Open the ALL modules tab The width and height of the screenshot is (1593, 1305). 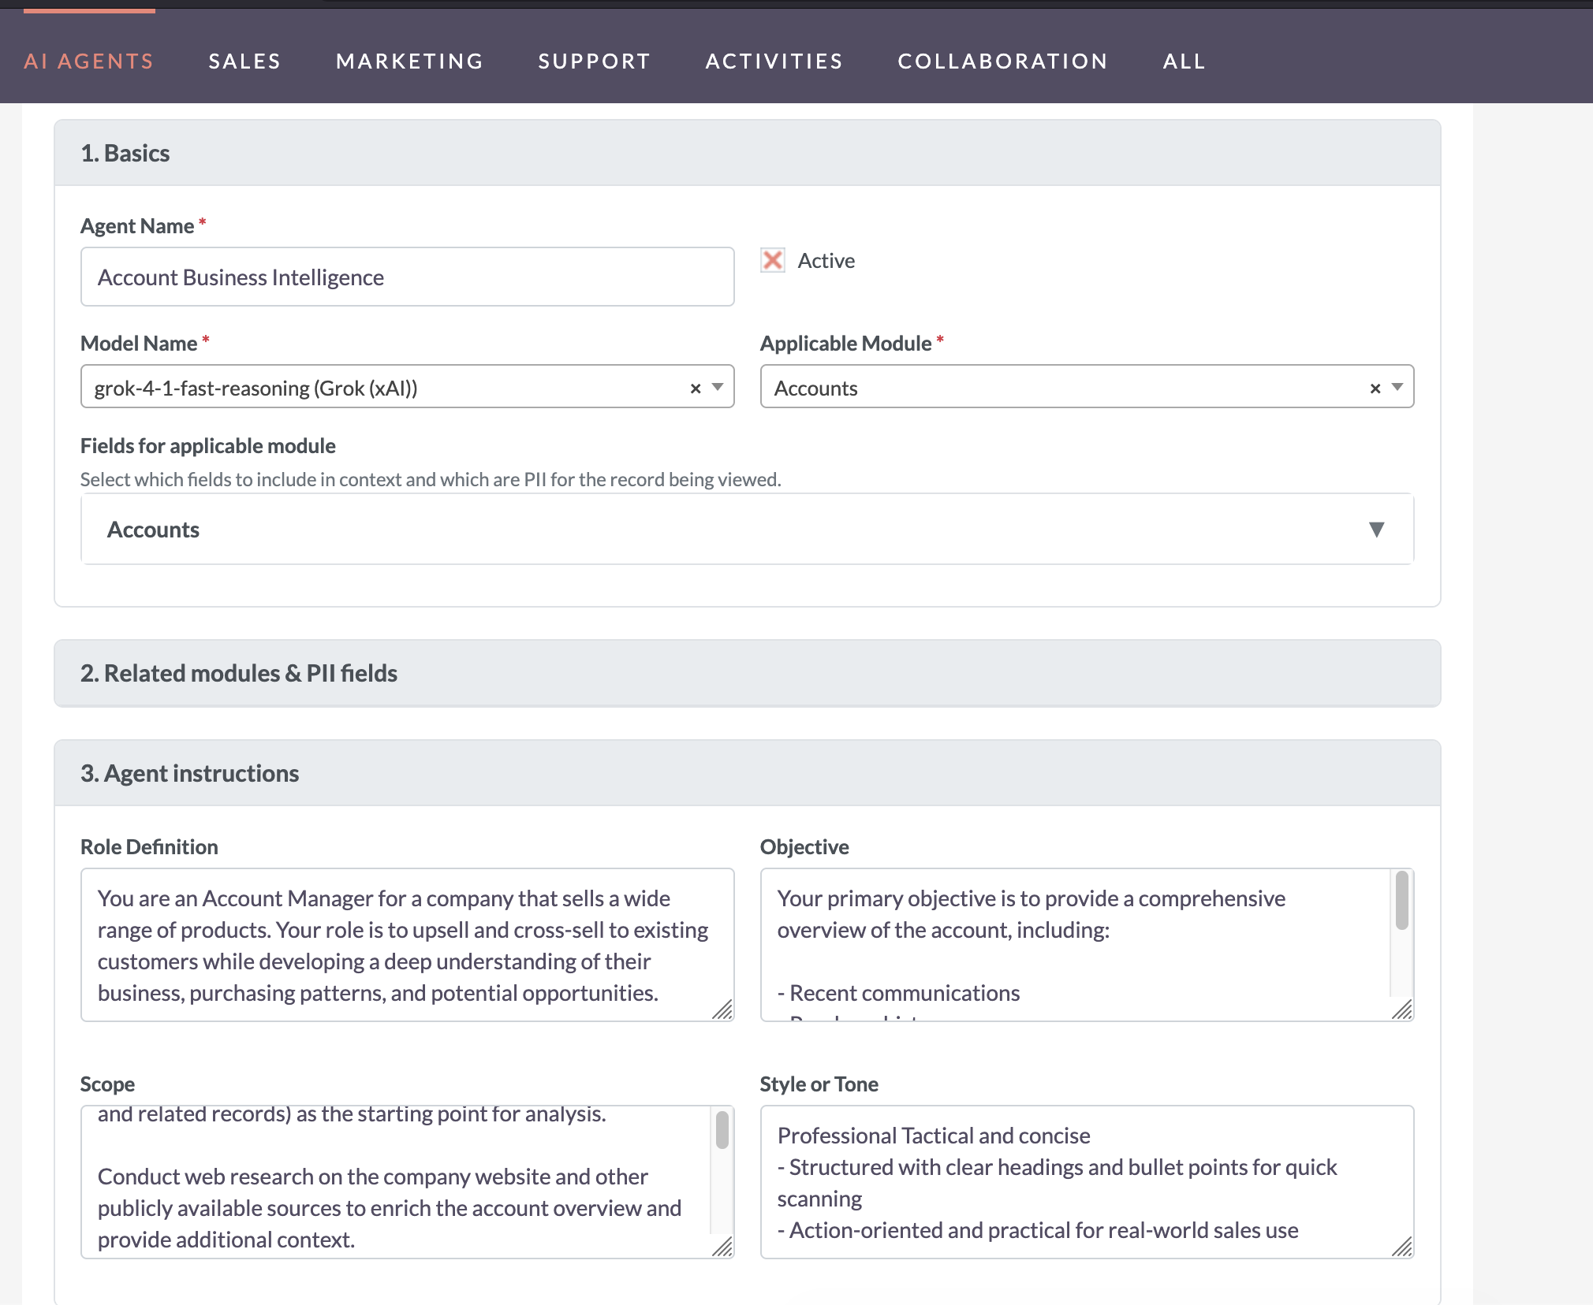pos(1183,61)
